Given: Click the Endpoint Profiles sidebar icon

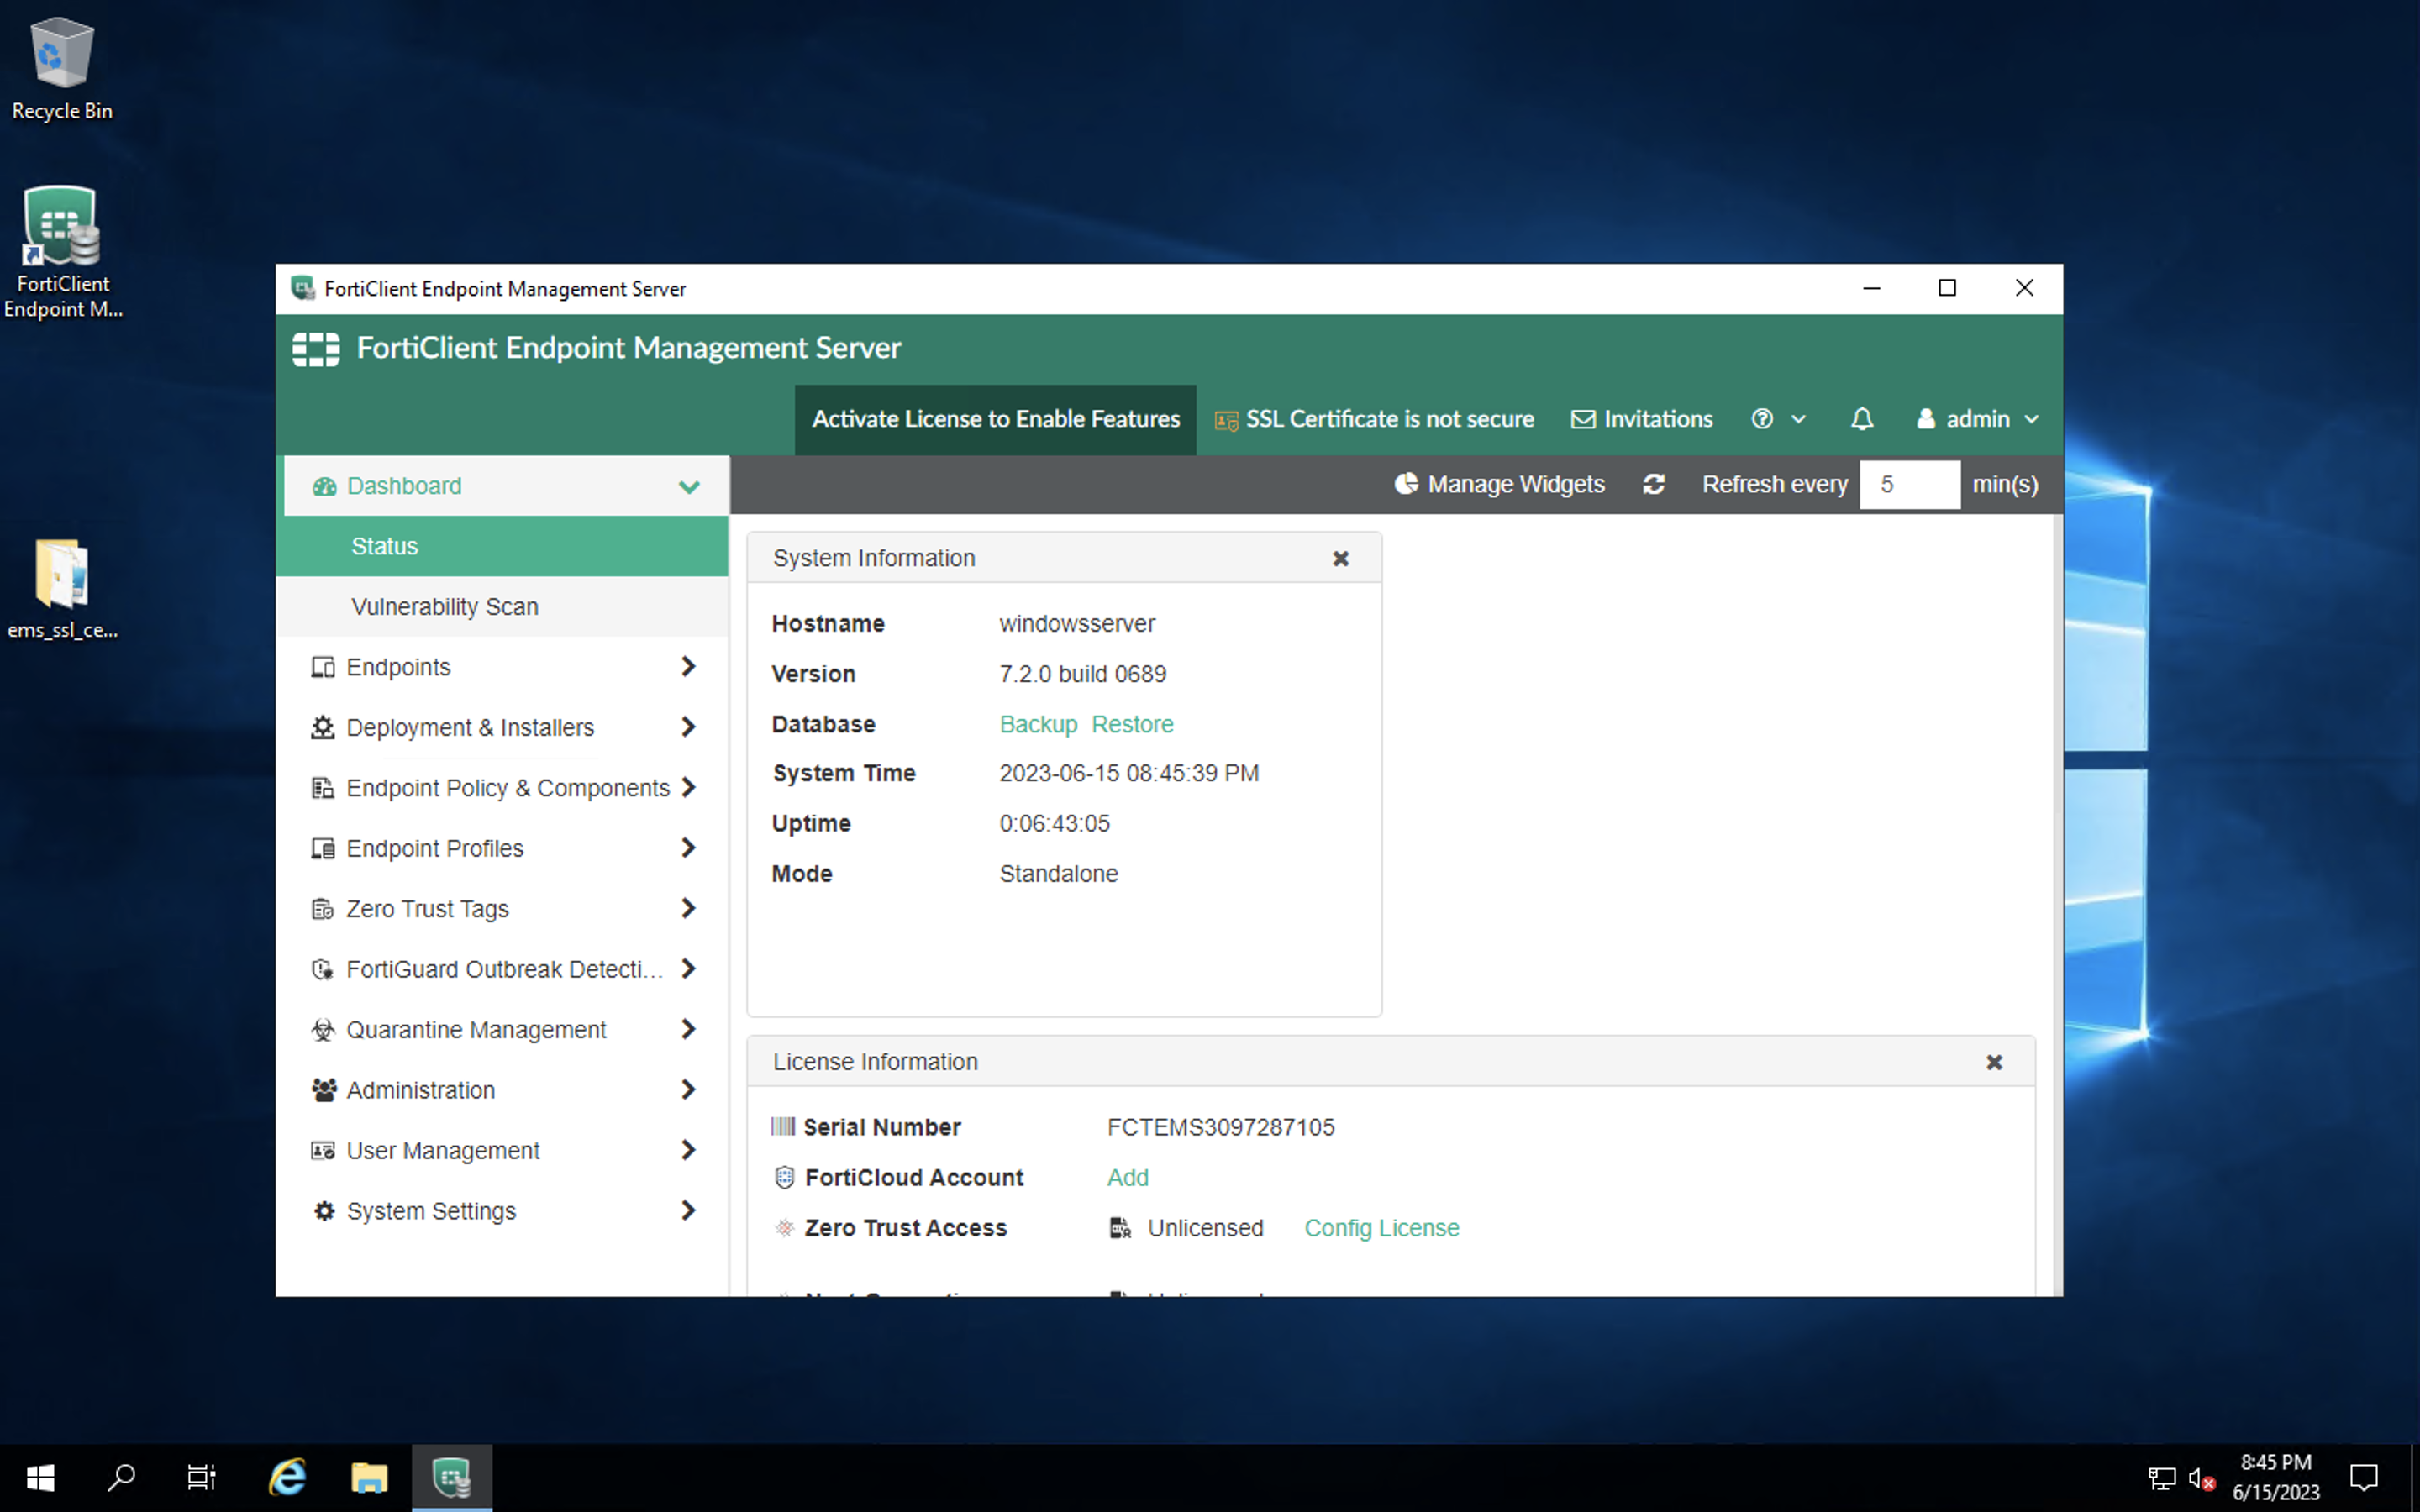Looking at the screenshot, I should (322, 848).
